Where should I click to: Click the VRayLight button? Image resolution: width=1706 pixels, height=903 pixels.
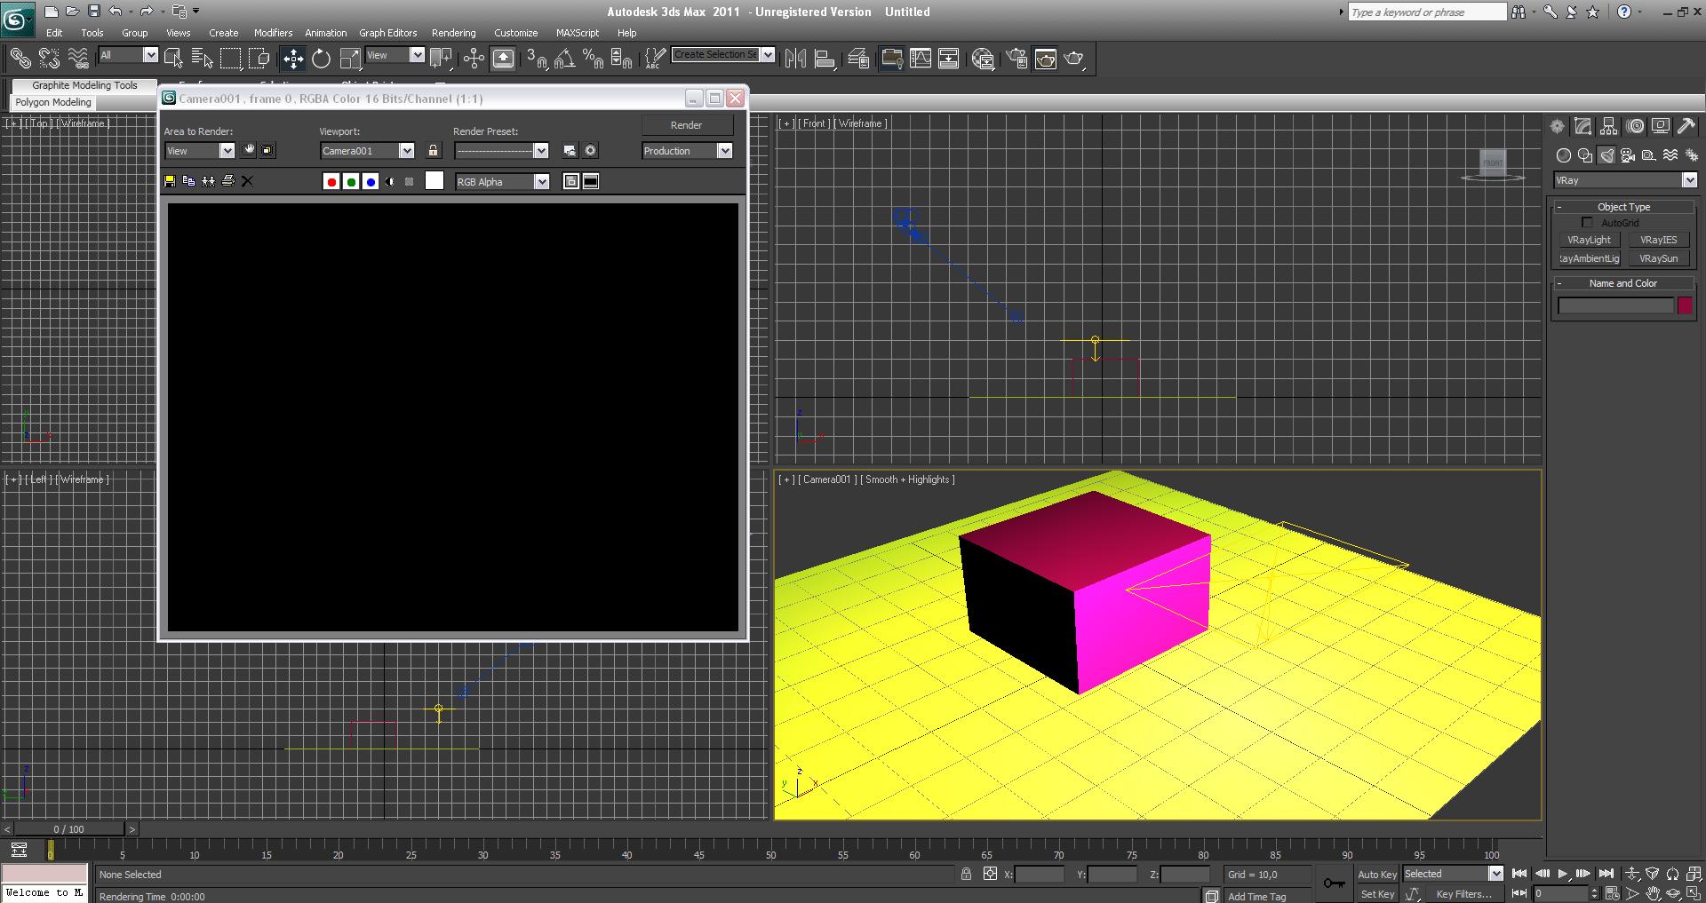tap(1589, 240)
